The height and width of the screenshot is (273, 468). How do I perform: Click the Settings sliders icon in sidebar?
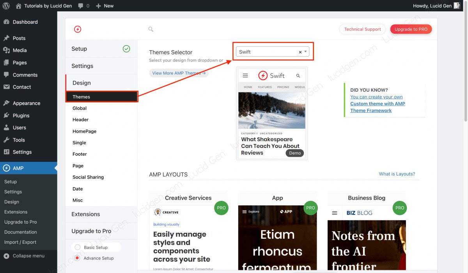[6, 152]
